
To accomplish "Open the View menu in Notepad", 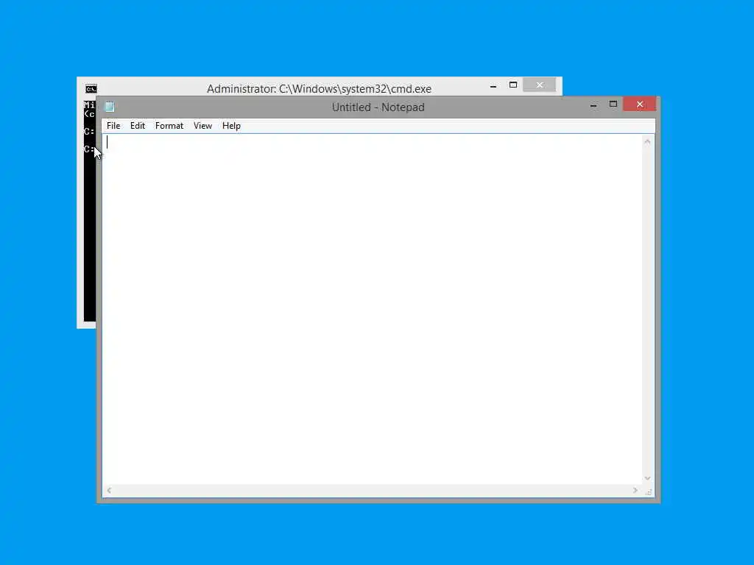I will click(x=203, y=126).
